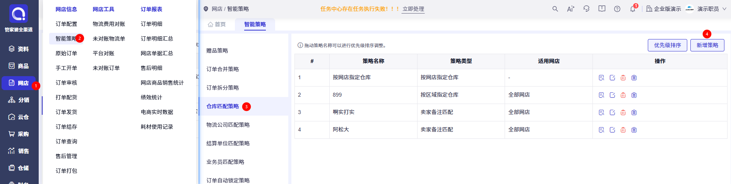This screenshot has height=184, width=731.
Task: Open 订单审核 menu item
Action: [x=66, y=83]
